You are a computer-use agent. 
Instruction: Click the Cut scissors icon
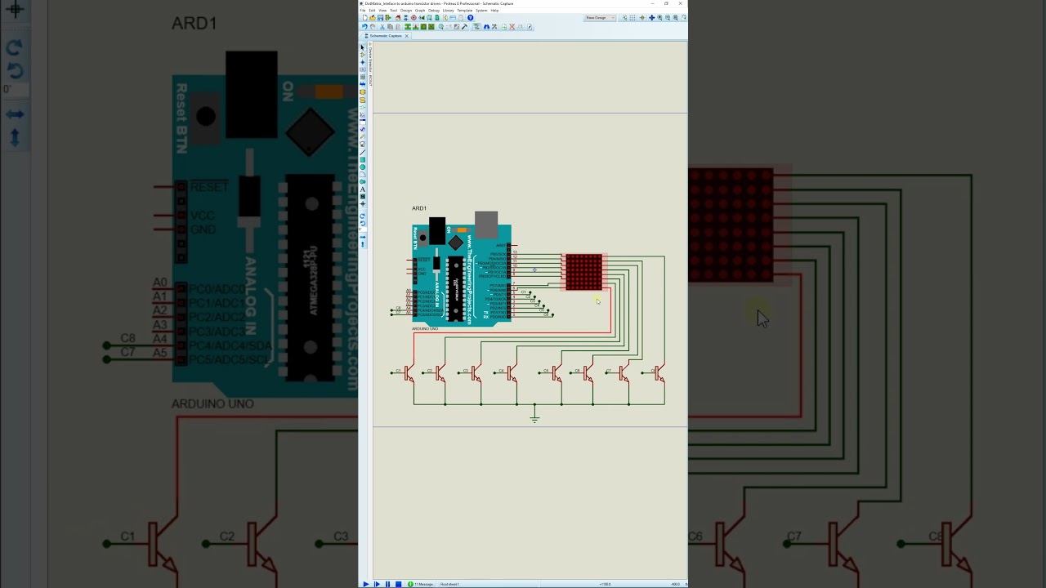382,27
